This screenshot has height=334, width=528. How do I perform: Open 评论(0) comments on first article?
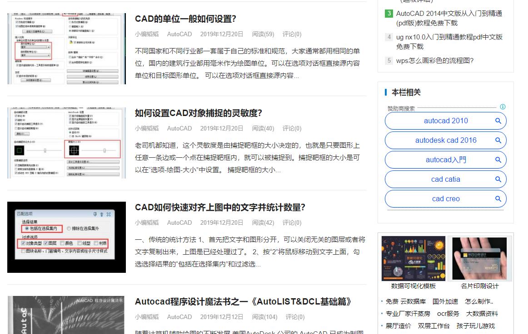pos(292,34)
